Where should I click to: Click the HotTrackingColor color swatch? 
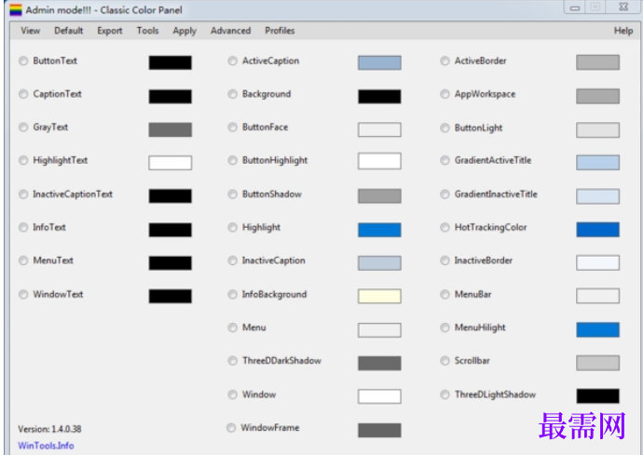[598, 230]
